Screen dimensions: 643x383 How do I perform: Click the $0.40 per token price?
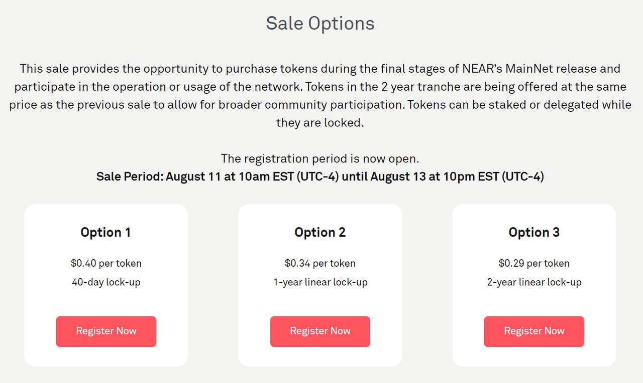(106, 263)
